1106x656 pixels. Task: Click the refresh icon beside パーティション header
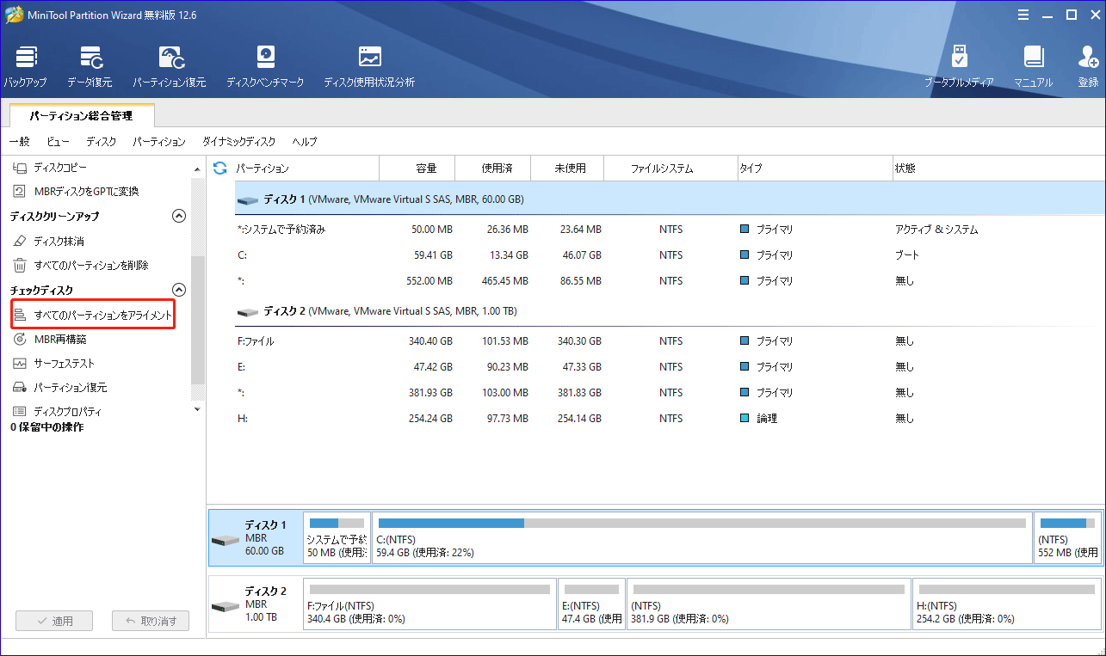tap(222, 168)
